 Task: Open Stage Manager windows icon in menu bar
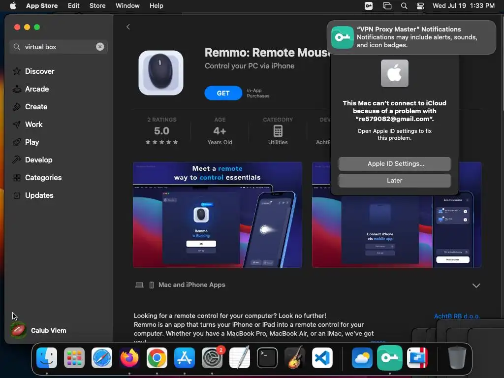[x=387, y=6]
